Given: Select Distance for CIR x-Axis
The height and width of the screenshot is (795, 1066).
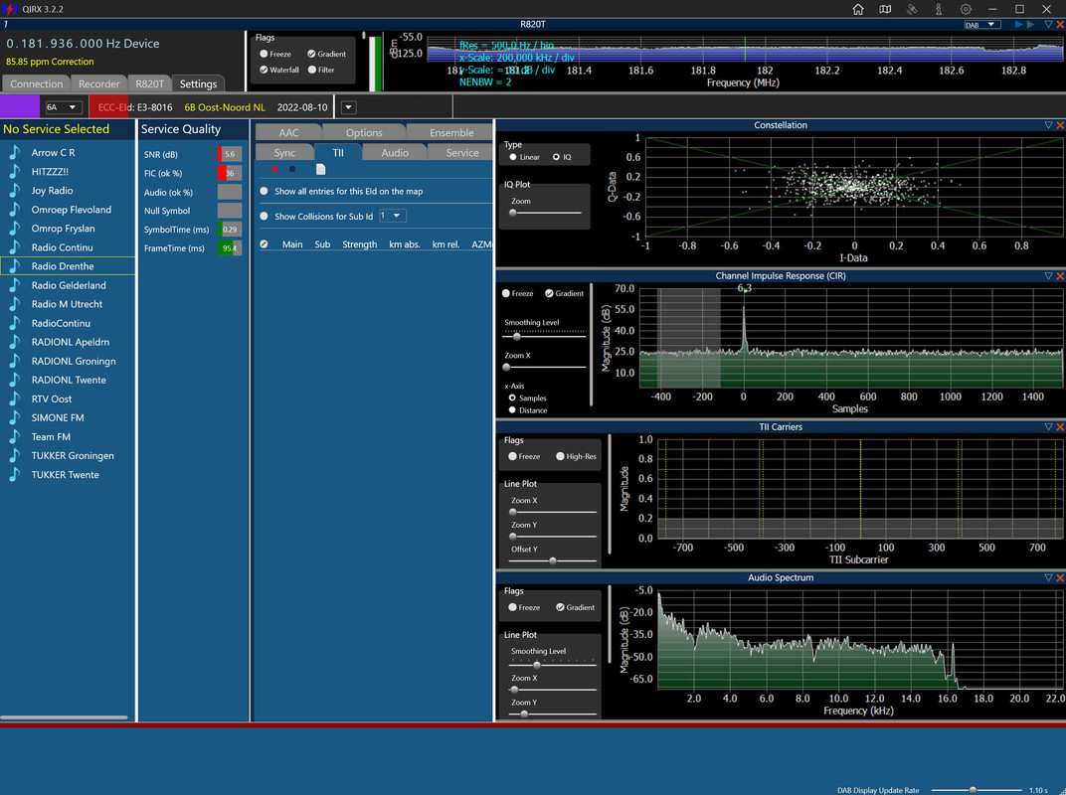Looking at the screenshot, I should tap(512, 409).
